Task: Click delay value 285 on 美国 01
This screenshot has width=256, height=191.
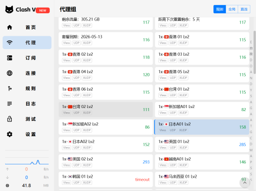Action: [243, 144]
